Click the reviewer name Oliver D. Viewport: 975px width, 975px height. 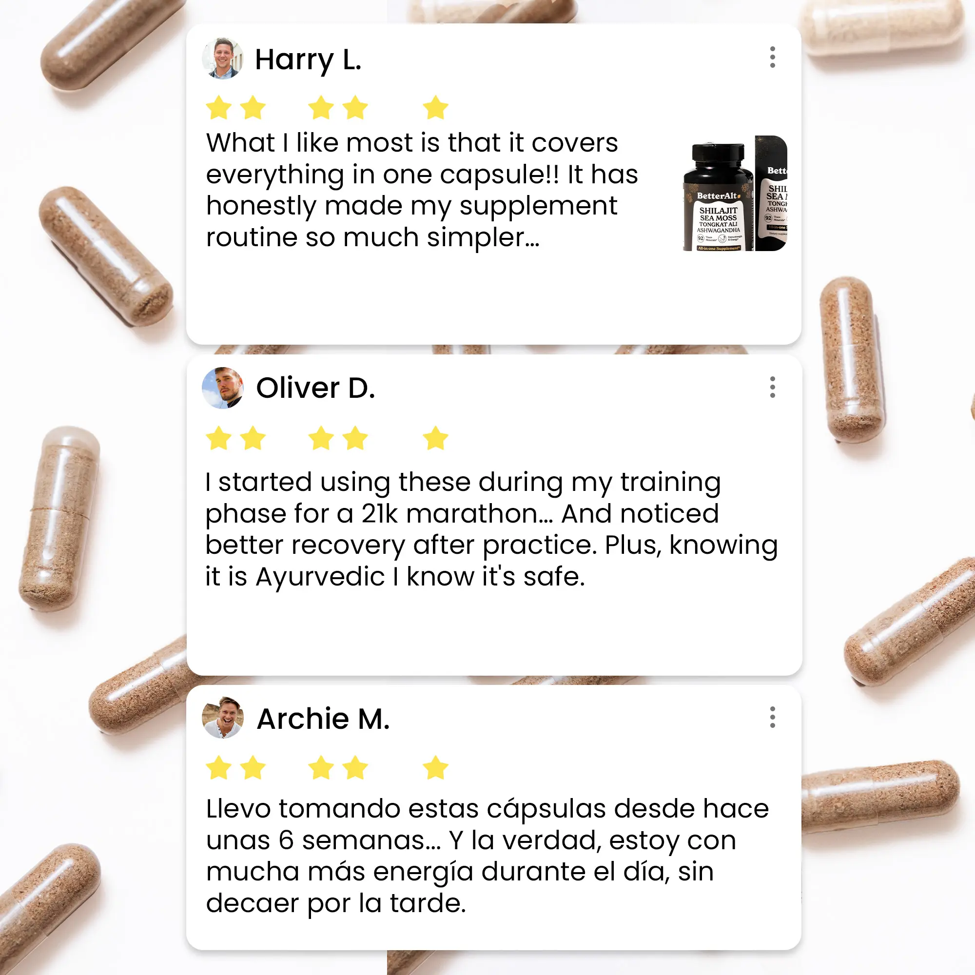315,388
